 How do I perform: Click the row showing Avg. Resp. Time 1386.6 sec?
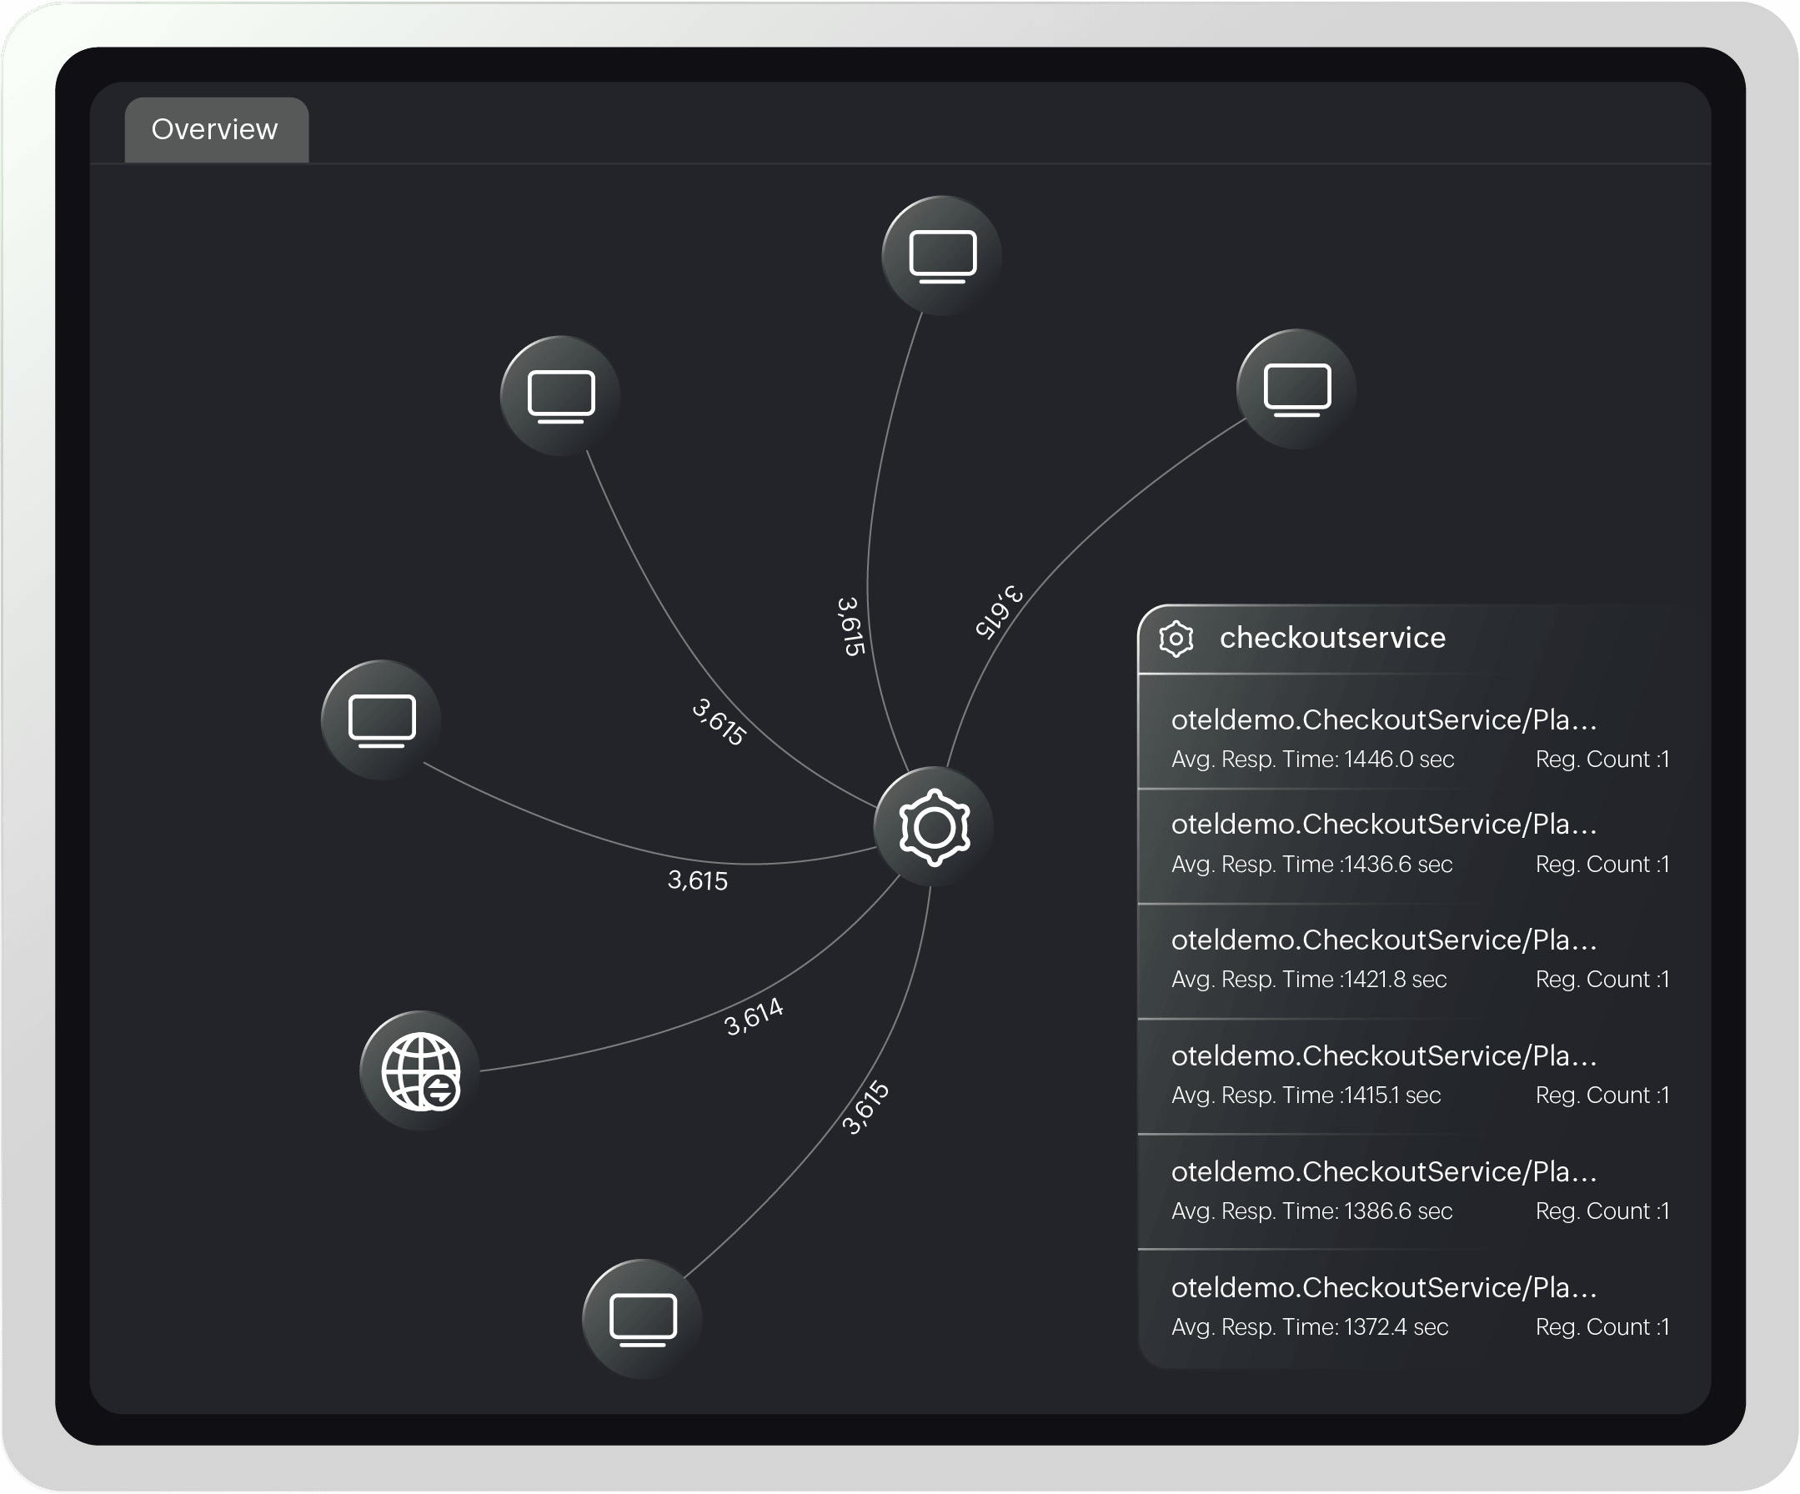pyautogui.click(x=1311, y=1211)
